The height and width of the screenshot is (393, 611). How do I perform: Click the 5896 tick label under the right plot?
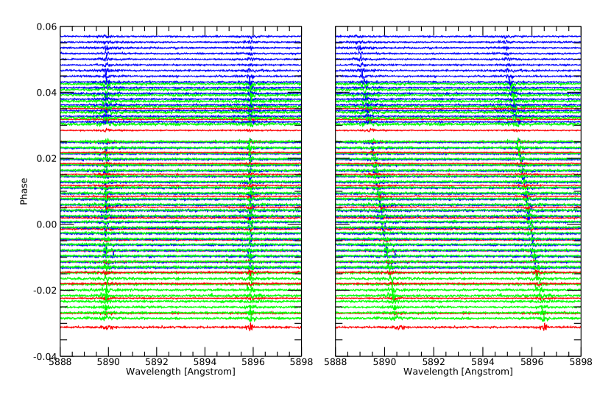(x=532, y=362)
